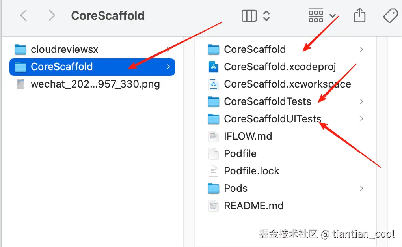
Task: Click the CoreScaffold.xcworkspace file icon
Action: coord(213,84)
